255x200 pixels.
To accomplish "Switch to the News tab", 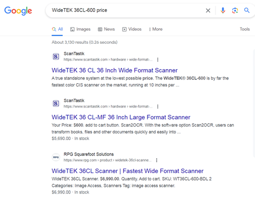I will (x=106, y=29).
